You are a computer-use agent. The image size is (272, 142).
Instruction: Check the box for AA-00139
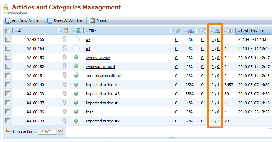(x=8, y=94)
